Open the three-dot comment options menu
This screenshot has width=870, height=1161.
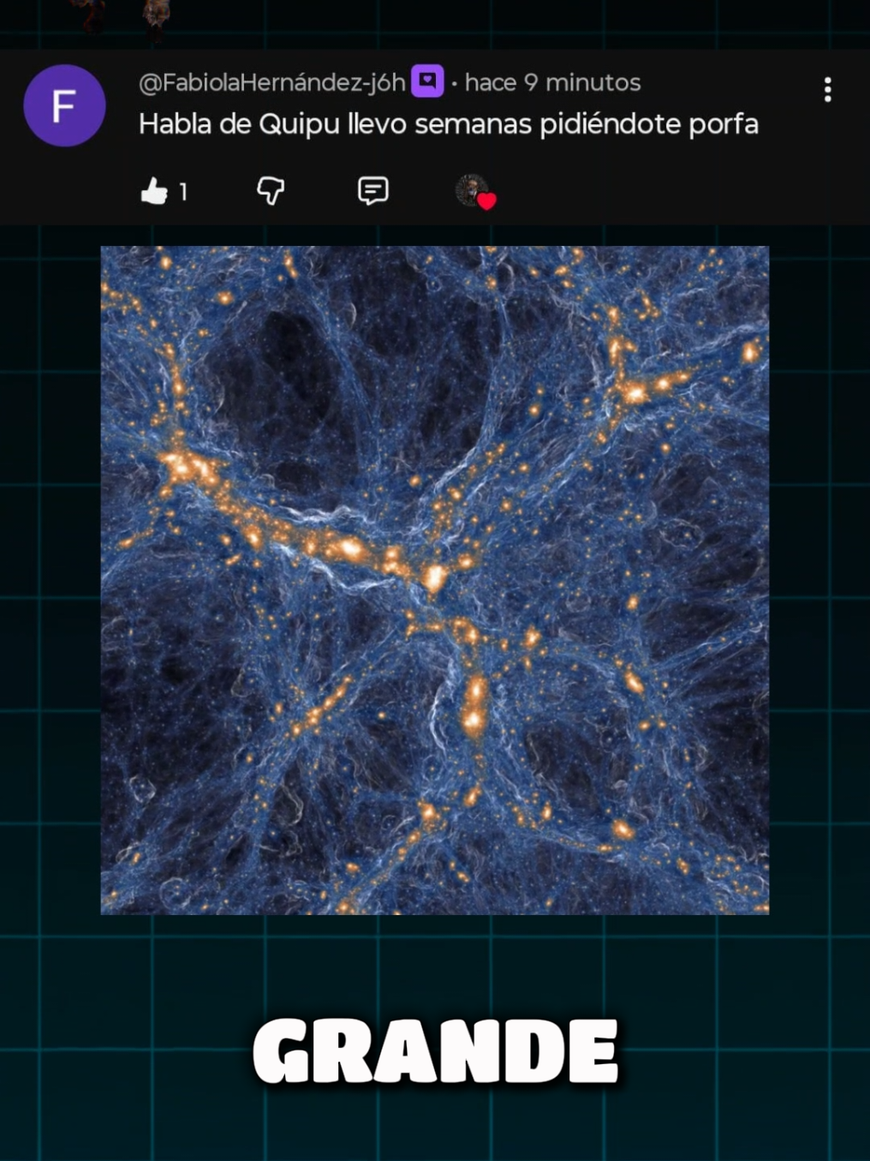click(x=827, y=89)
